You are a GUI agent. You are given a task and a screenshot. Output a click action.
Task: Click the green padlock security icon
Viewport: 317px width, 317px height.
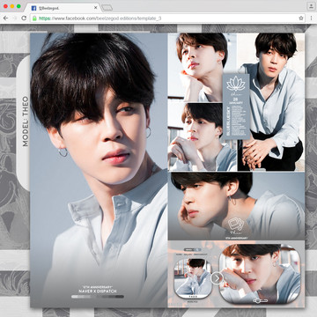(x=34, y=18)
